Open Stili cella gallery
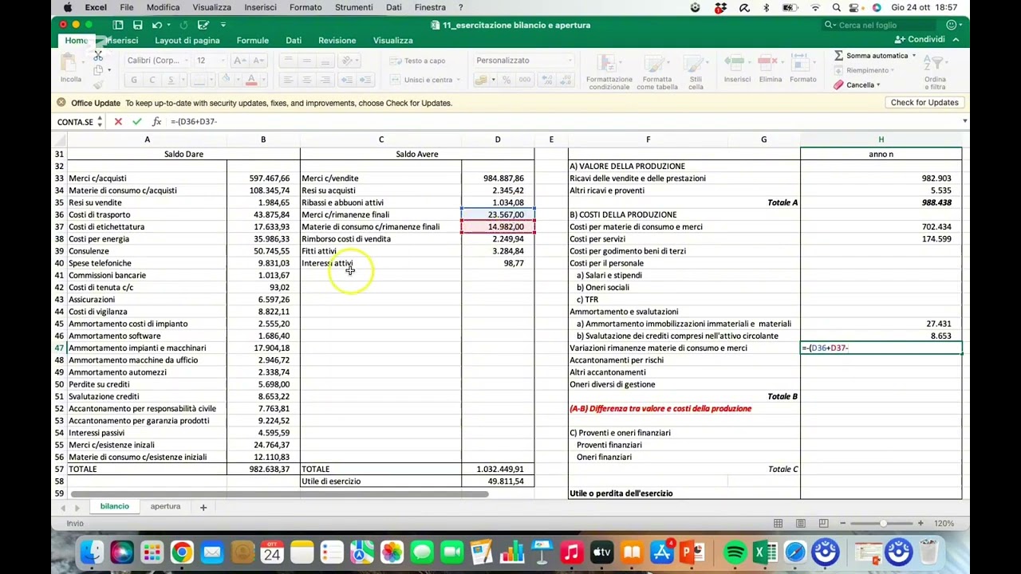1021x574 pixels. coord(696,72)
